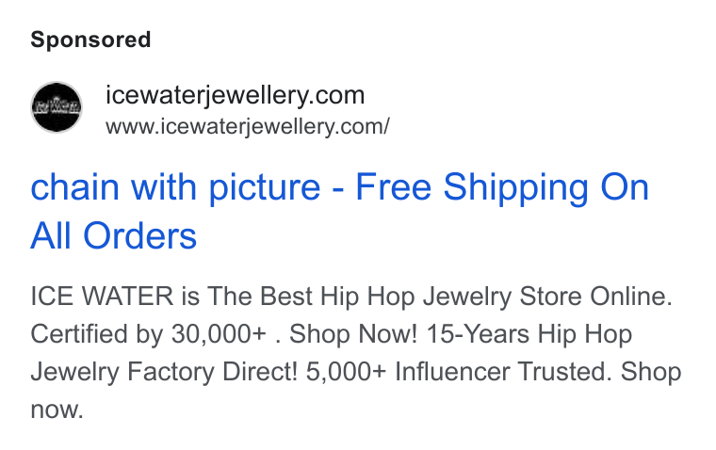This screenshot has height=450, width=716.
Task: Open the "chain with picture" ad headline
Action: (175, 187)
